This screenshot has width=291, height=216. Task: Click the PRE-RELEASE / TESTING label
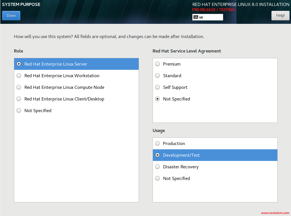coord(213,10)
